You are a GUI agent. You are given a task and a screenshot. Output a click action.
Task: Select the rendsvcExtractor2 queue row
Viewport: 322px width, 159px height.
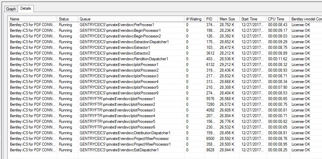[x=165, y=53]
